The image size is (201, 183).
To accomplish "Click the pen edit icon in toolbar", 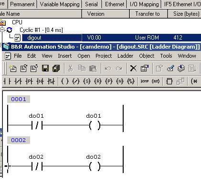I will [x=170, y=69].
